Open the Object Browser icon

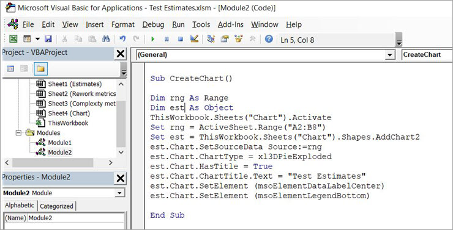pyautogui.click(x=239, y=39)
